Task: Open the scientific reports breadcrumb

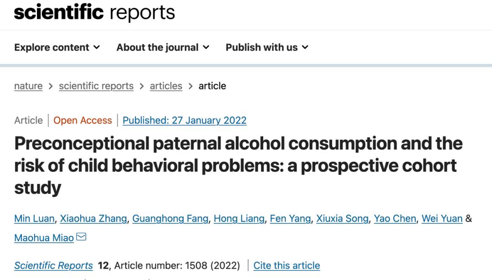Action: 96,86
